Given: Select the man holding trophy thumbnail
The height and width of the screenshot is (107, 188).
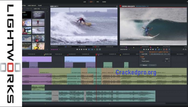Looking at the screenshot, I should point(38,38).
